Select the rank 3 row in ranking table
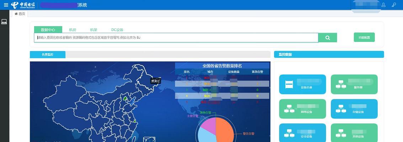Viewport: 403px width, 142px height. pyautogui.click(x=222, y=90)
